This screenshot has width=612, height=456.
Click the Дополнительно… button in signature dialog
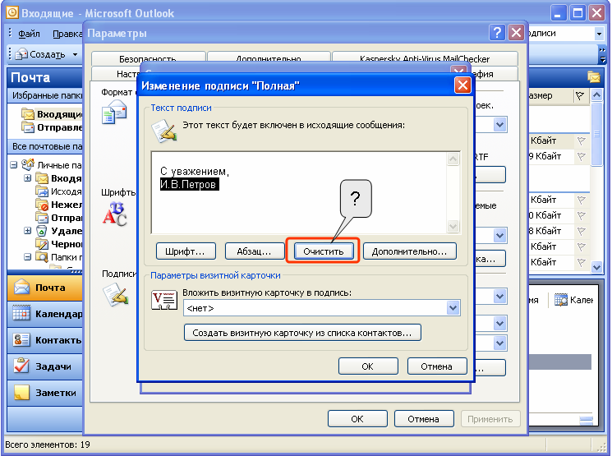pyautogui.click(x=409, y=251)
